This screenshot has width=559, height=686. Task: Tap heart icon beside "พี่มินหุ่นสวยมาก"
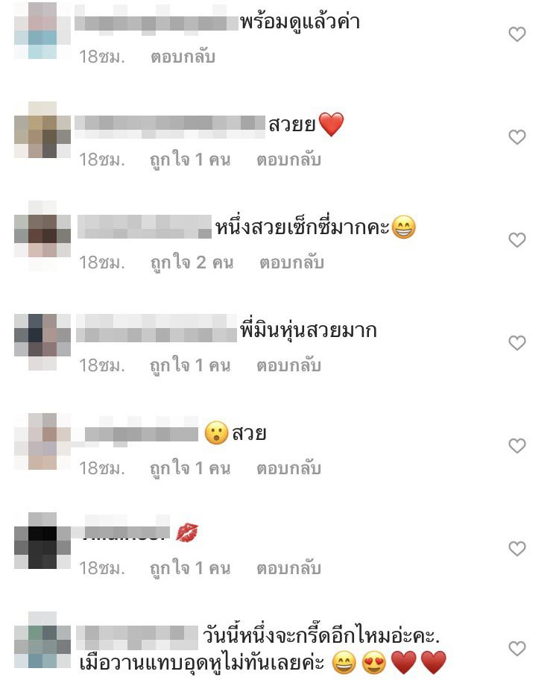(x=517, y=342)
